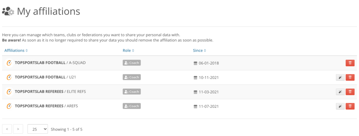Viewport: 359px width, 136px height.
Task: Click the red trash button for U21
Action: (350, 77)
